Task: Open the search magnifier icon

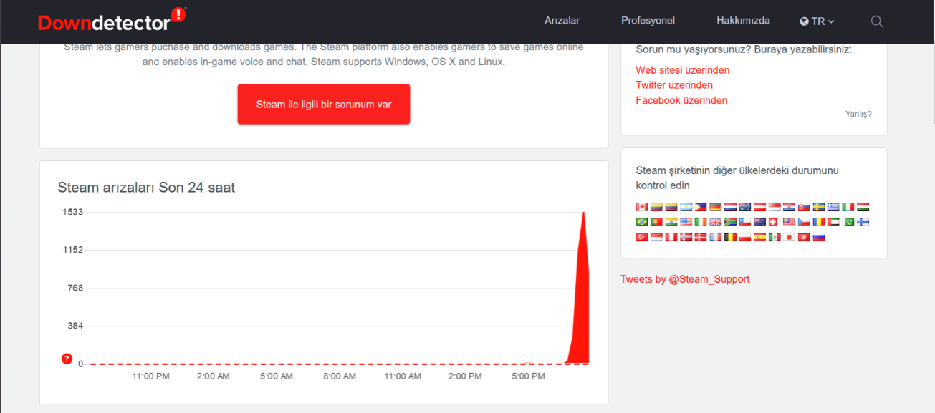Action: (x=877, y=21)
